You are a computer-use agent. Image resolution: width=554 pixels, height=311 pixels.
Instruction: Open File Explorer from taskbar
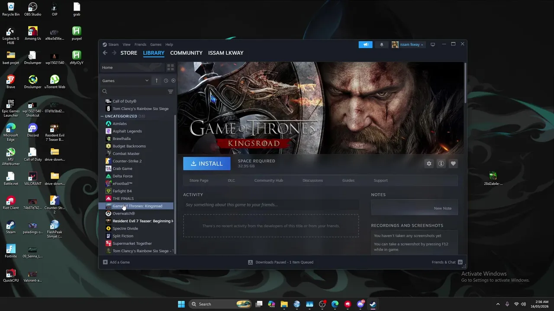point(284,304)
